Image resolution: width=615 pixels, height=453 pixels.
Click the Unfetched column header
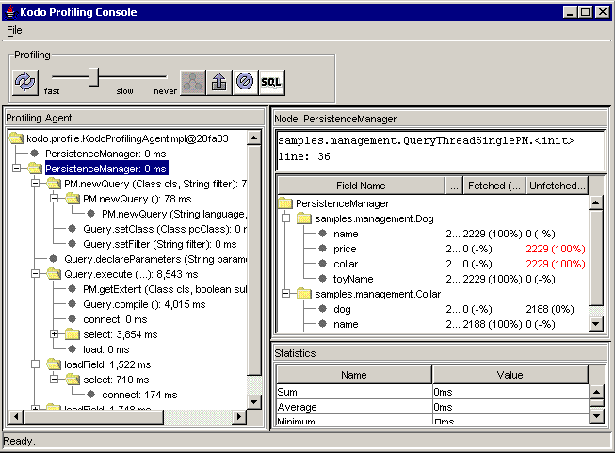coord(556,186)
